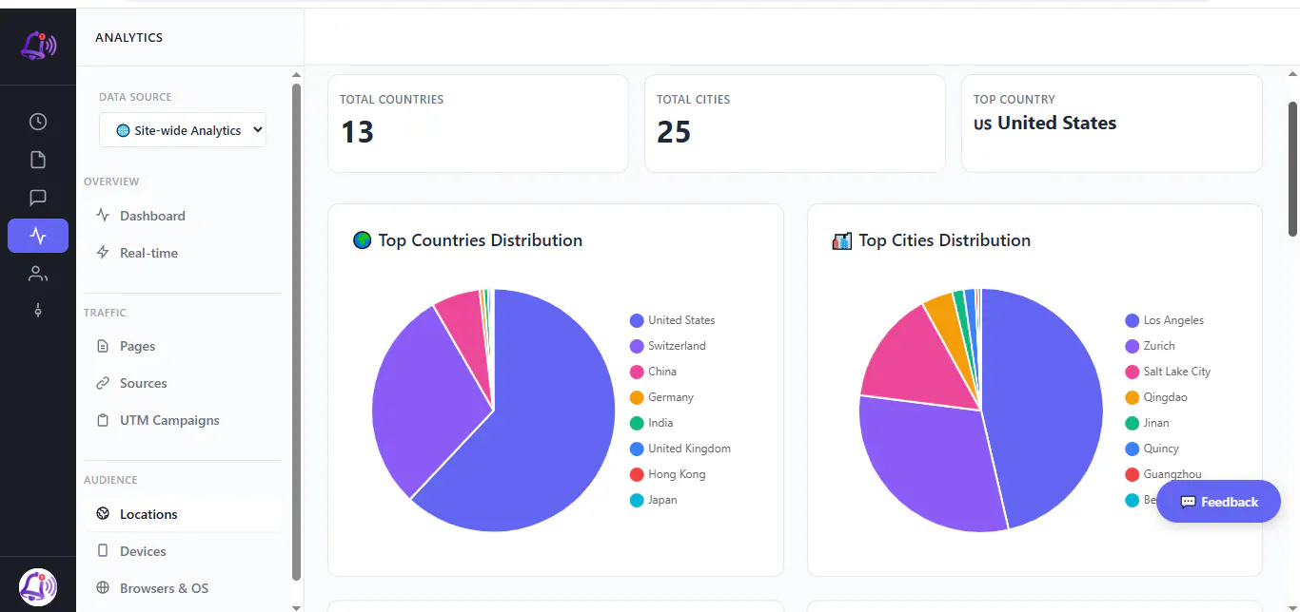This screenshot has height=612, width=1300.
Task: Toggle the Japan legend swatch
Action: pyautogui.click(x=637, y=500)
